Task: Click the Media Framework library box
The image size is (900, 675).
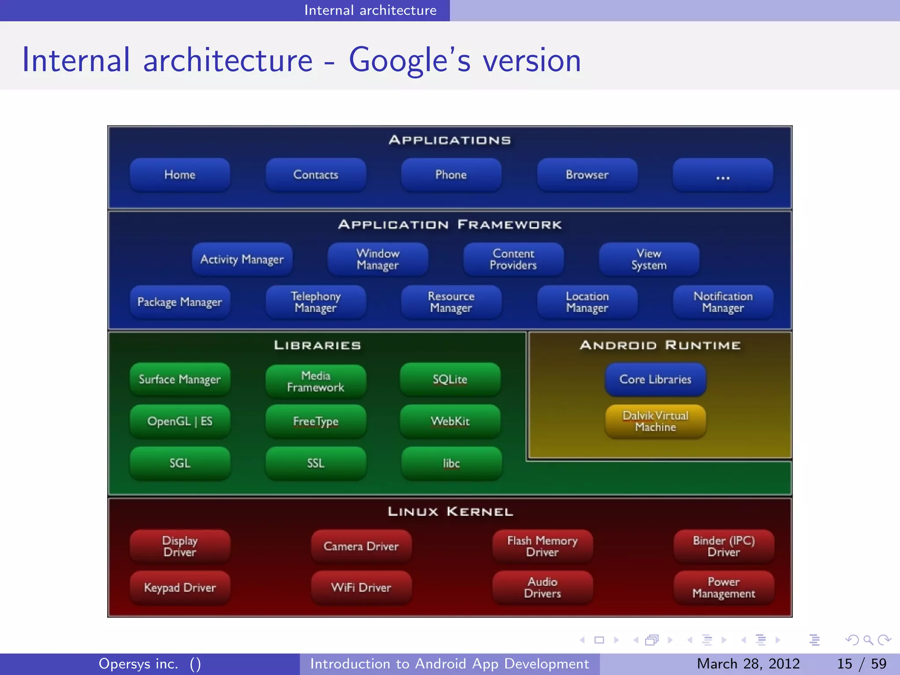Action: pos(316,381)
